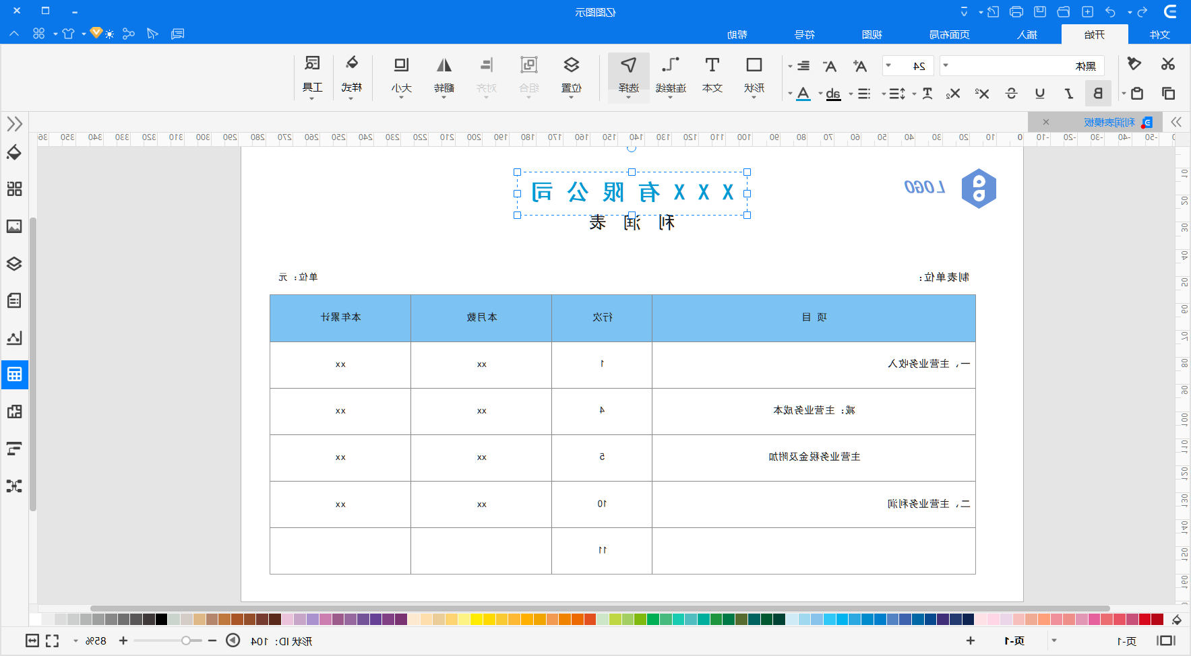Click the Export icon in title bar
This screenshot has height=656, width=1191.
point(993,11)
